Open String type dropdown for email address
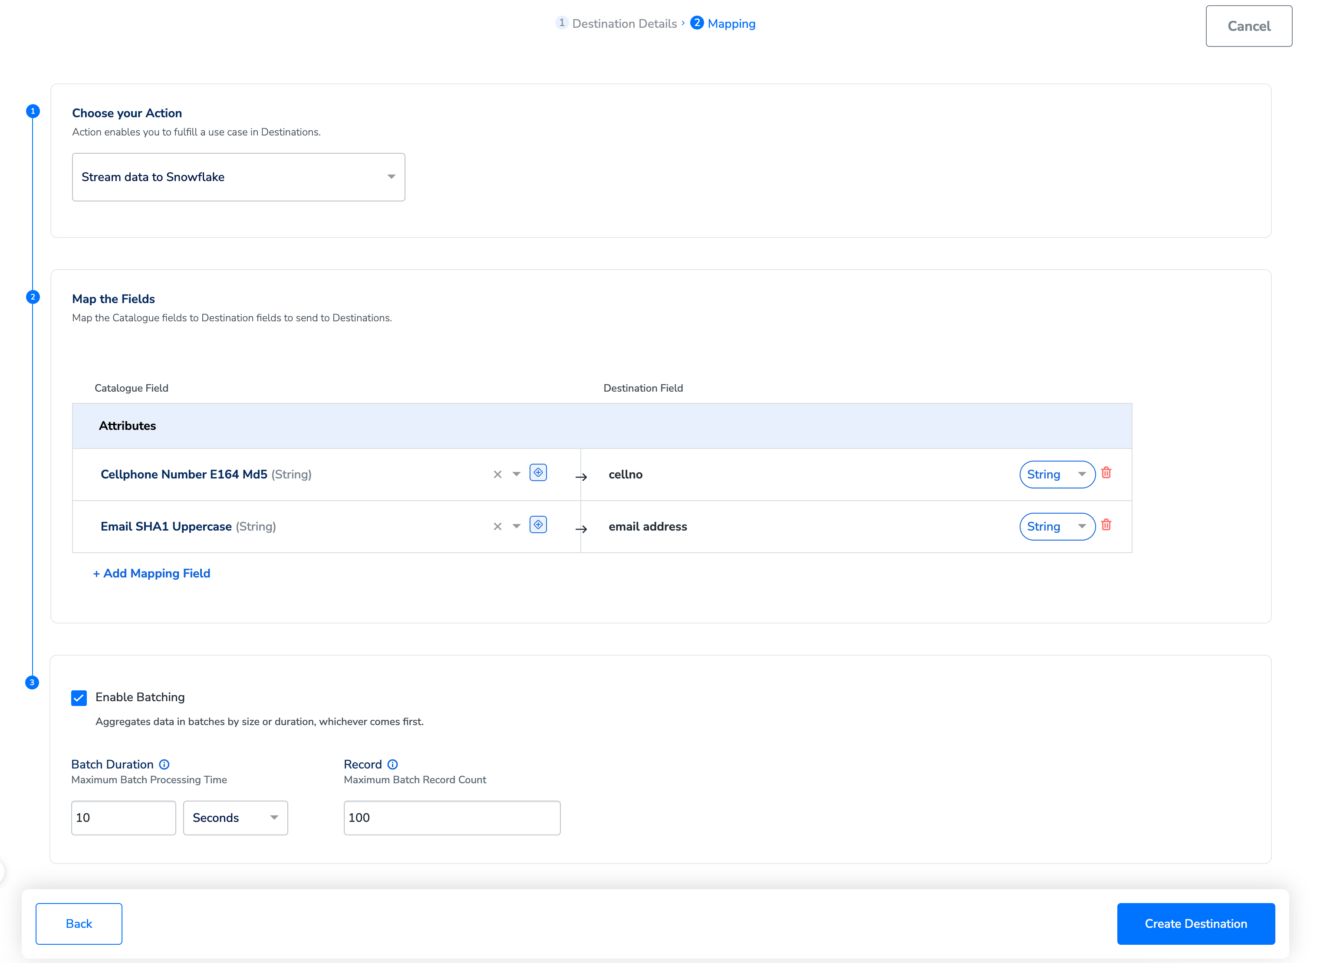The height and width of the screenshot is (963, 1317). click(1057, 526)
